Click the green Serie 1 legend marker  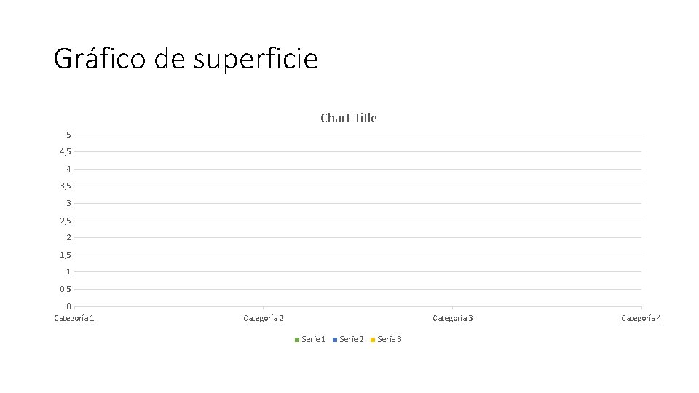(x=297, y=340)
